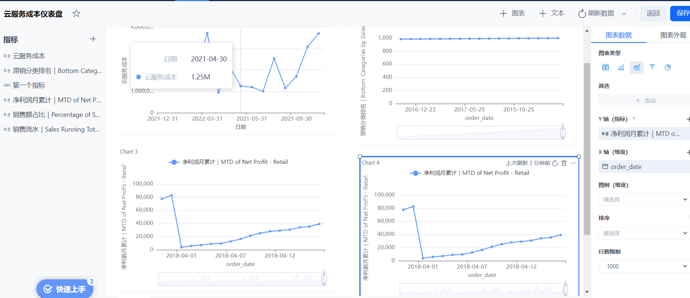Add a new metric with the plus icon beside 指标
The height and width of the screenshot is (298, 690).
[x=93, y=39]
